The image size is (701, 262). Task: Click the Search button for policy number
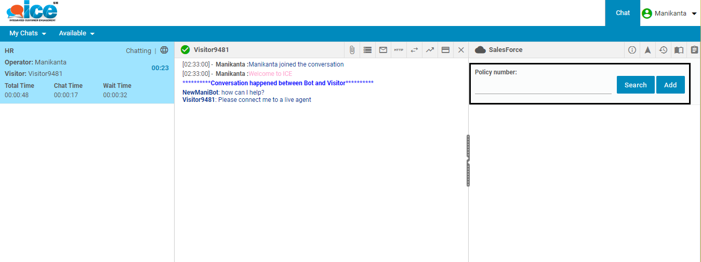(x=636, y=85)
